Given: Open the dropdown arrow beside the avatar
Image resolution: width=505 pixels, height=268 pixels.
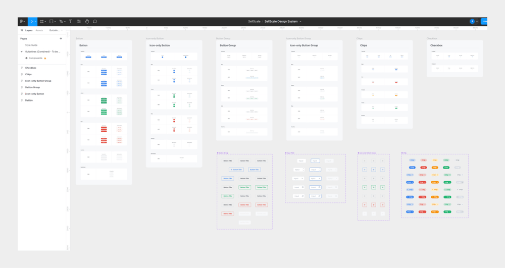Looking at the screenshot, I should pyautogui.click(x=477, y=22).
